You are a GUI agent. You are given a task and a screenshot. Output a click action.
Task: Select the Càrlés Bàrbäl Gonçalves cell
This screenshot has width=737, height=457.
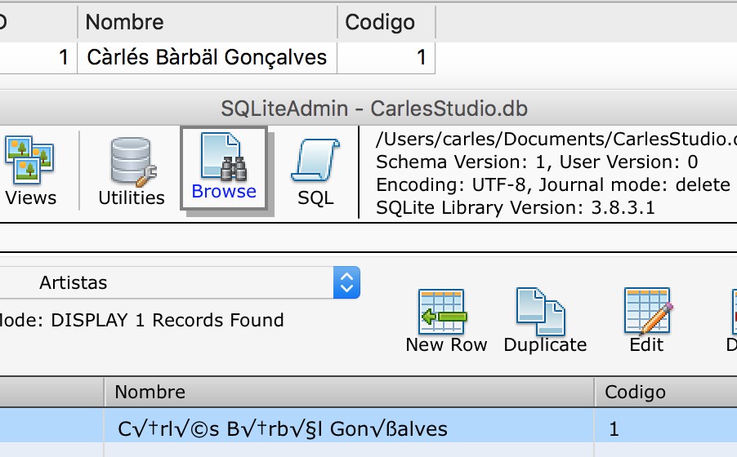click(x=207, y=58)
